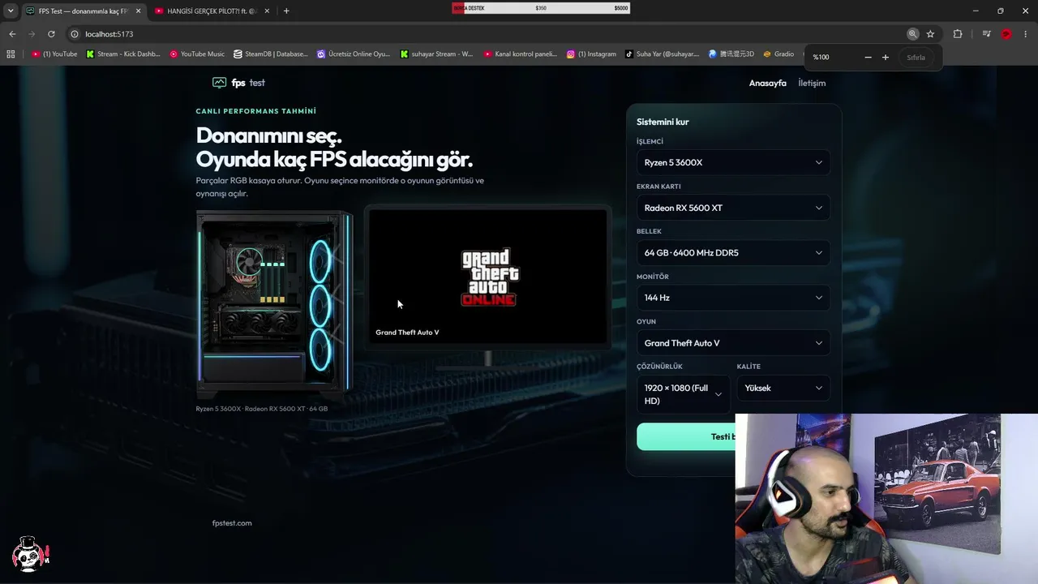The height and width of the screenshot is (584, 1038).
Task: Open the suhayar Stream bookmark
Action: (437, 54)
